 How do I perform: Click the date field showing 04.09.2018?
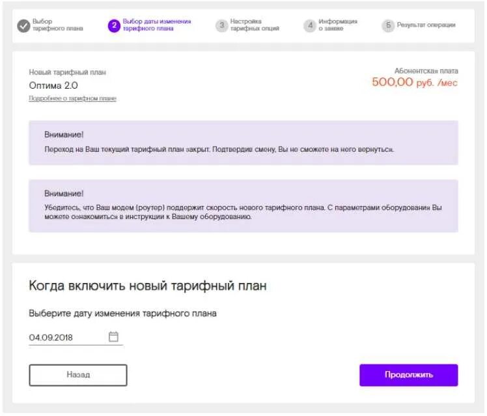(76, 337)
